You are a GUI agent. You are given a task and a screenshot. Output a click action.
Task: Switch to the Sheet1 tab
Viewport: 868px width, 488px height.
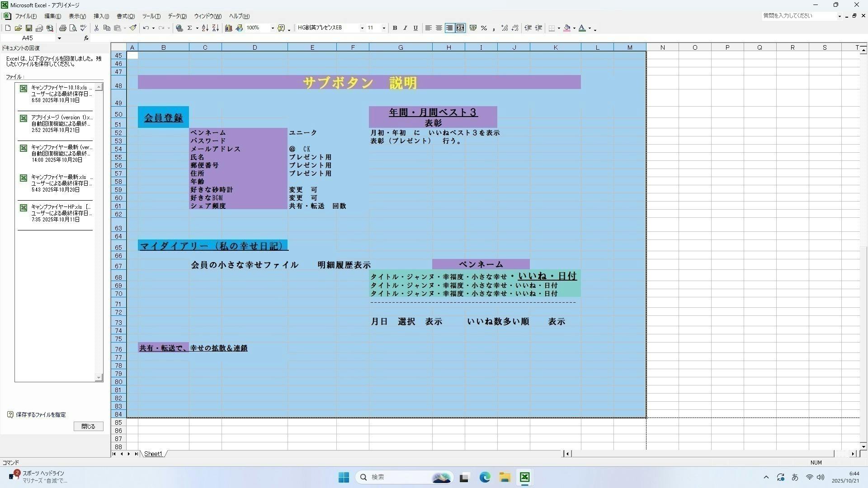pyautogui.click(x=153, y=454)
